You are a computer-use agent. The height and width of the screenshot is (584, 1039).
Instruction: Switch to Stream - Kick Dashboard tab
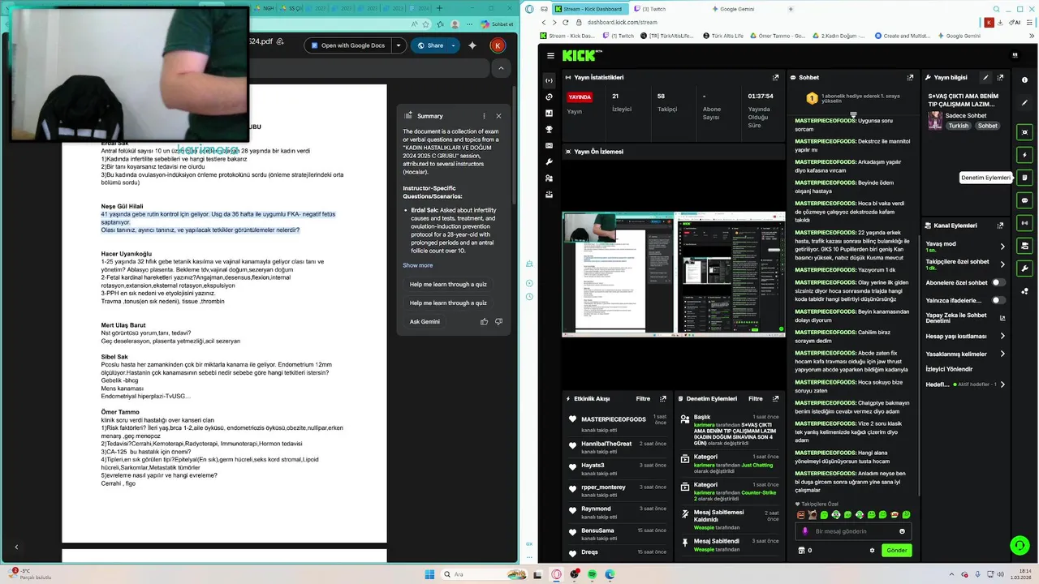coord(588,9)
